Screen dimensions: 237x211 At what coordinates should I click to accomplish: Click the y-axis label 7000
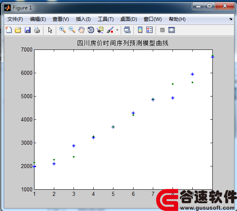point(27,49)
